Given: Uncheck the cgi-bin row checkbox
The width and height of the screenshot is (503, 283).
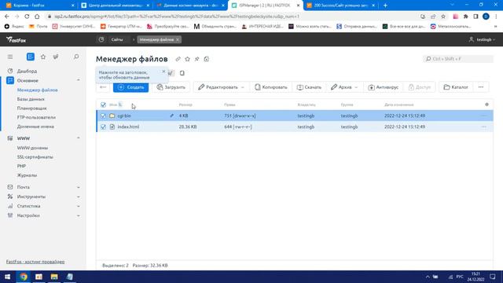Looking at the screenshot, I should point(103,116).
